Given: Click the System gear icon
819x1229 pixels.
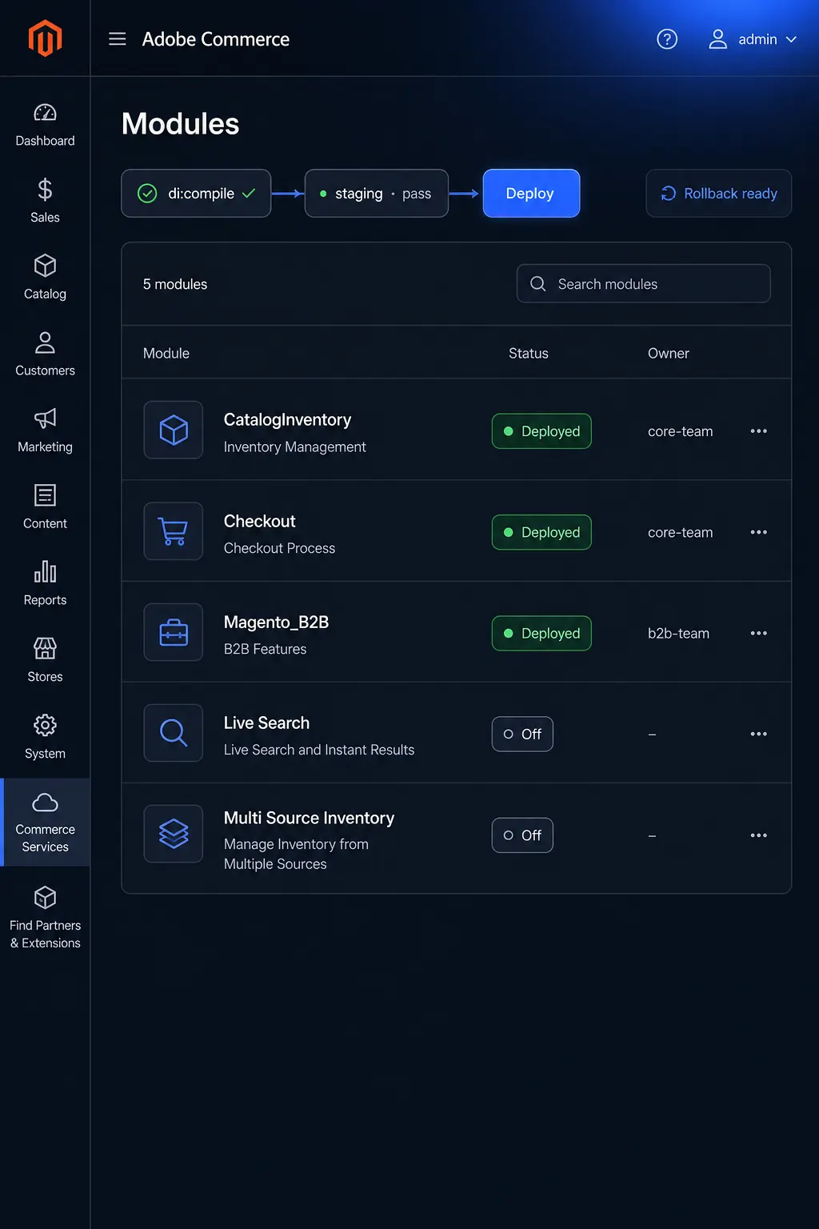Looking at the screenshot, I should click(x=45, y=725).
